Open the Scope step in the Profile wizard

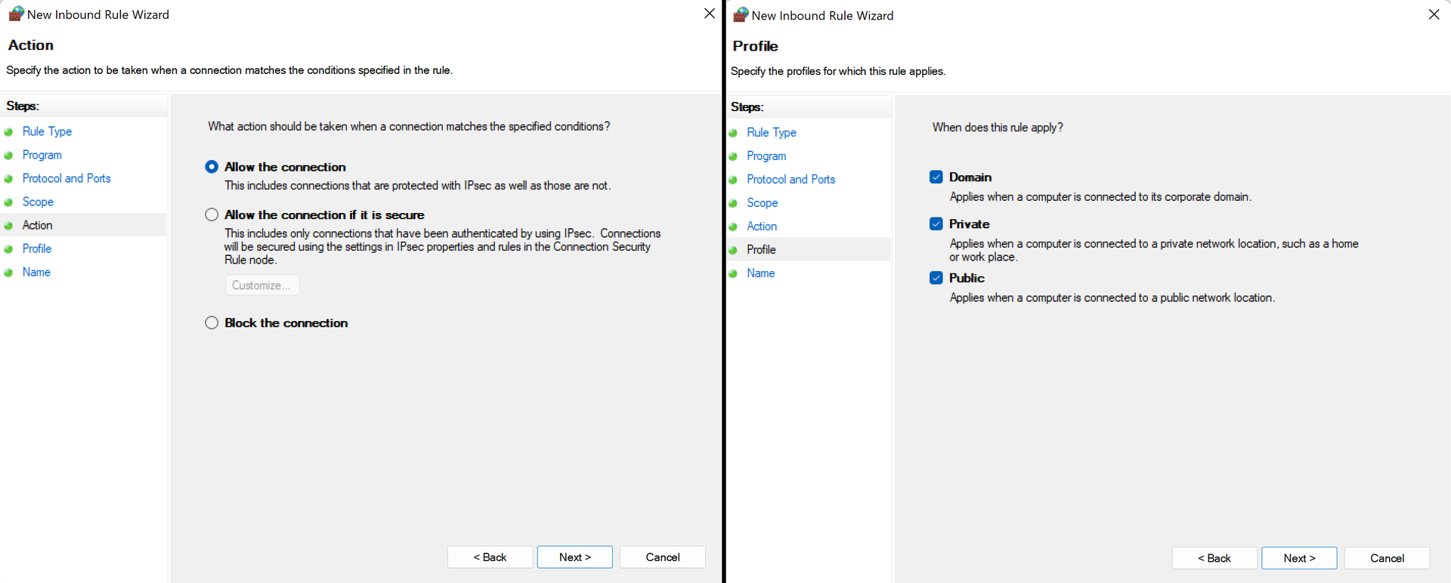(762, 203)
